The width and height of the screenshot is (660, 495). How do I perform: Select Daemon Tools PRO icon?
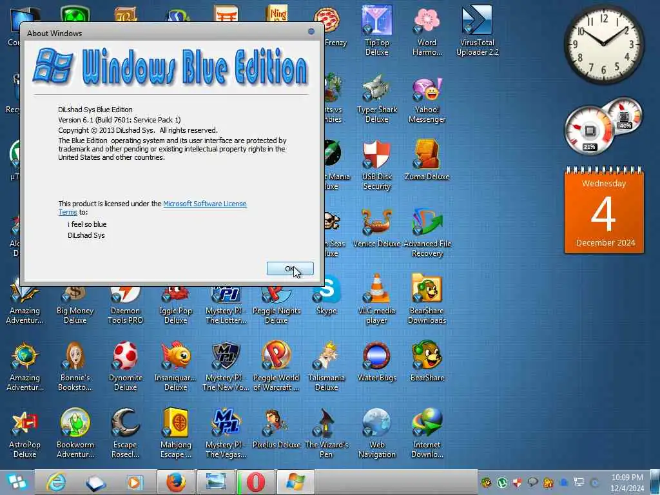point(126,304)
